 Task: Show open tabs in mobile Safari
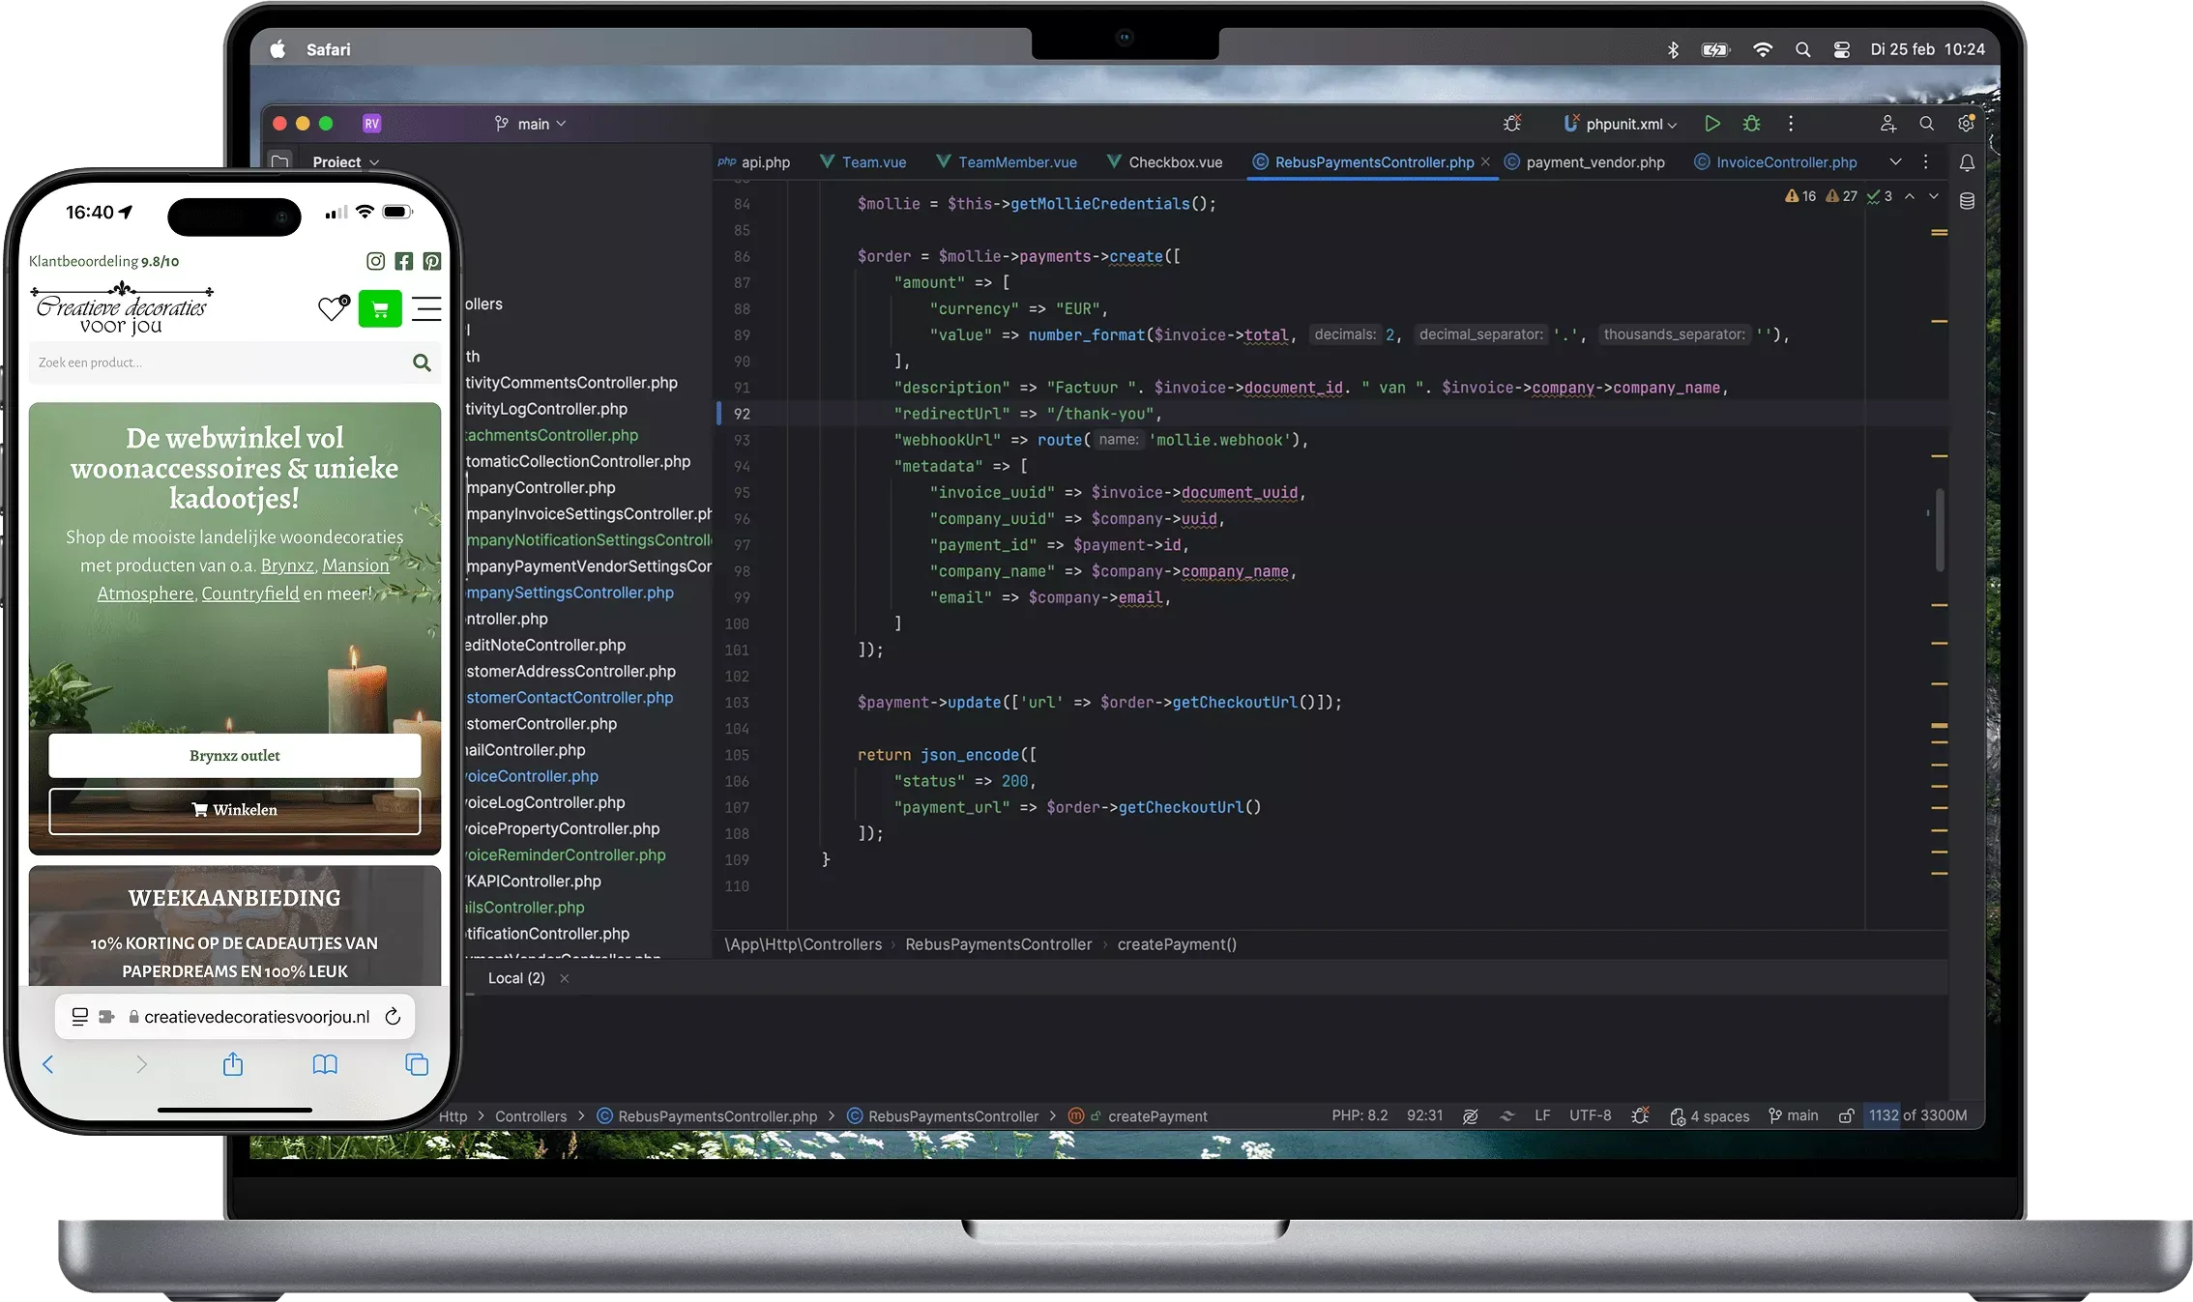point(417,1064)
